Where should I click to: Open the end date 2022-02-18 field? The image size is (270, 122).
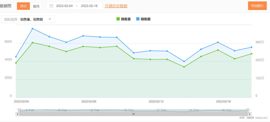89,6
